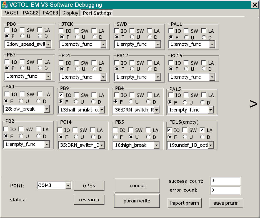
Task: Click the success_count input field
Action: 225,181
